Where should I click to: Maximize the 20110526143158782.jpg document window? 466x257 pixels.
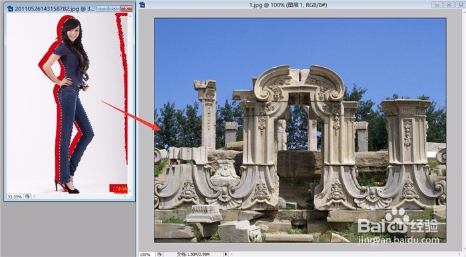tap(115, 9)
